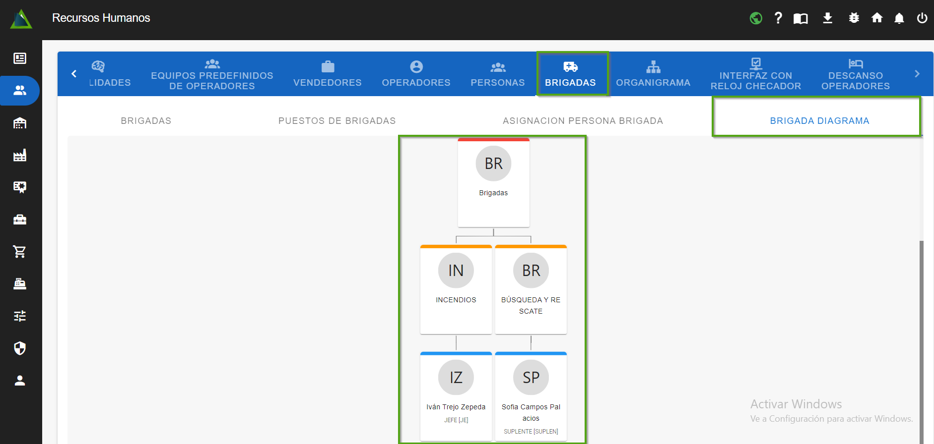The width and height of the screenshot is (934, 444).
Task: Select the PUESTOS DE BRIGADAS subtab
Action: coord(337,121)
